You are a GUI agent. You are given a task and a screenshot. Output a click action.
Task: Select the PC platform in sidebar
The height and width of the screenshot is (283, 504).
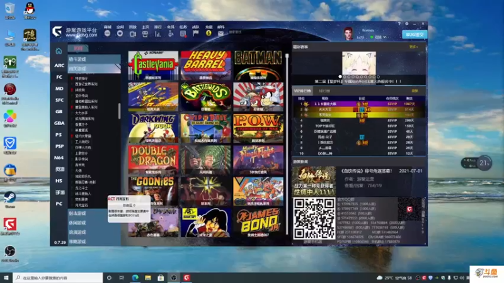coord(59,204)
